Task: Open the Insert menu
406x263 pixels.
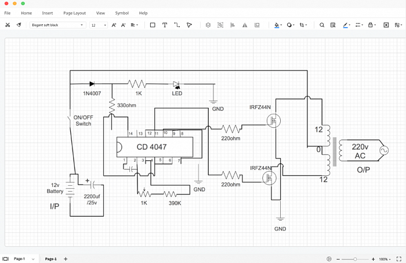Action: click(48, 13)
